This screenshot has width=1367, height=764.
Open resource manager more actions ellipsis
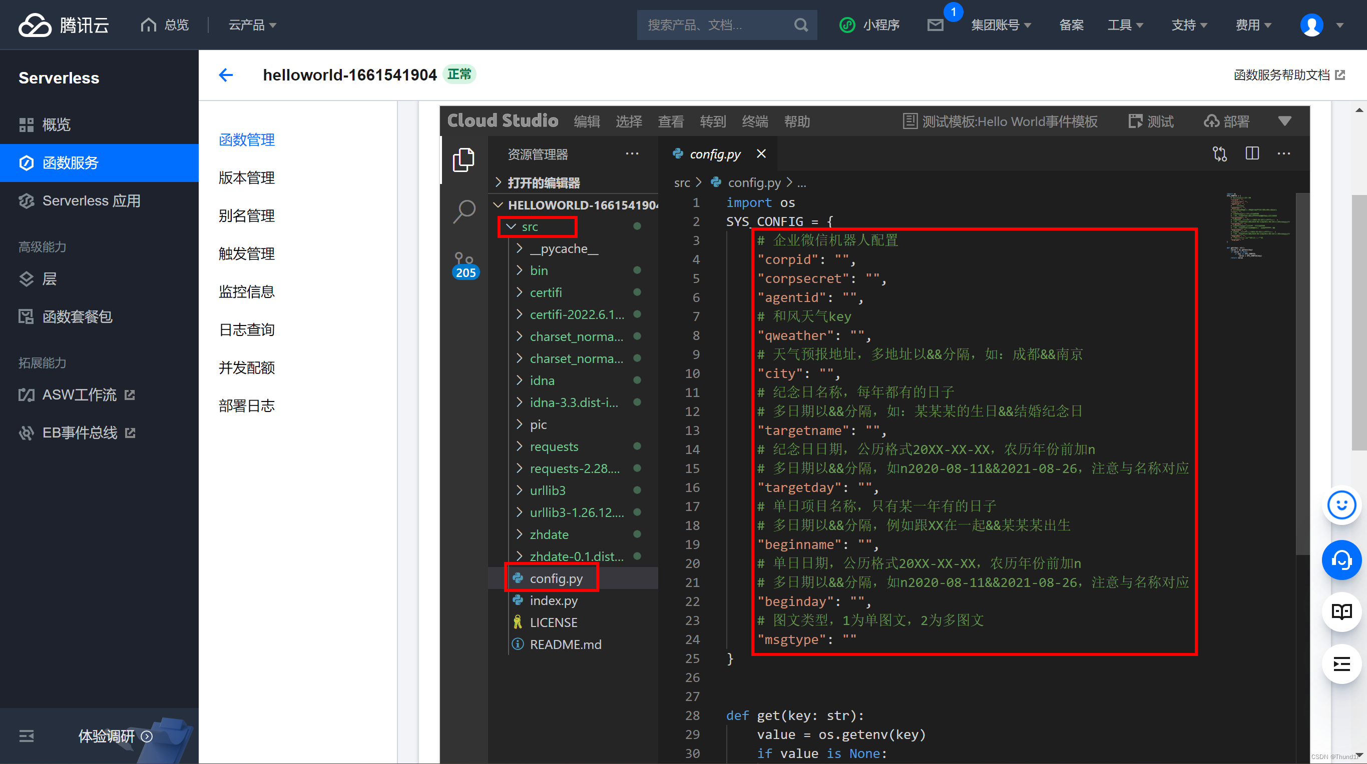coord(632,154)
